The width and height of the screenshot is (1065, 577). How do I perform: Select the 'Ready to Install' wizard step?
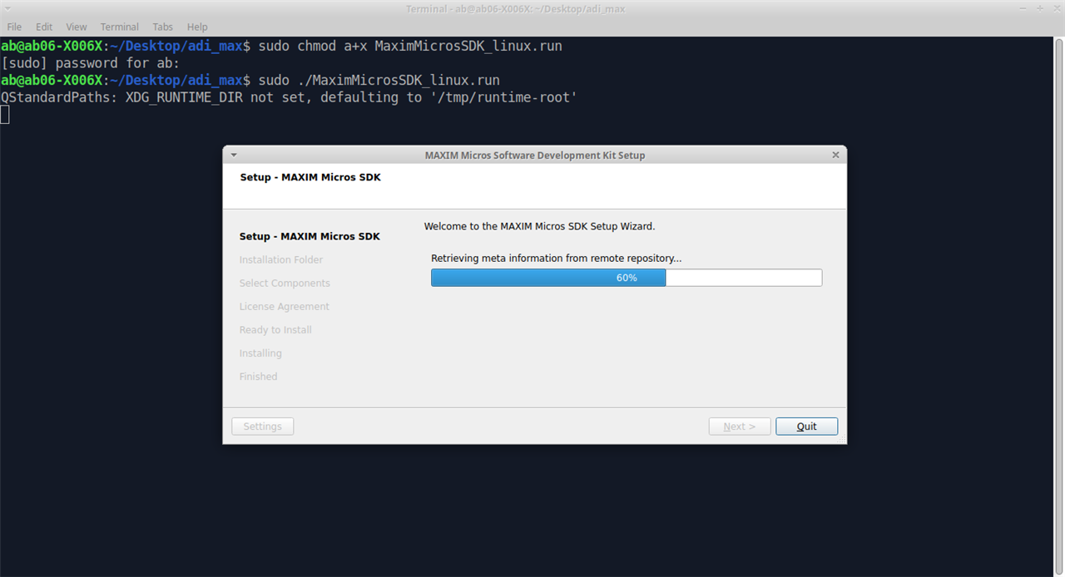click(275, 330)
